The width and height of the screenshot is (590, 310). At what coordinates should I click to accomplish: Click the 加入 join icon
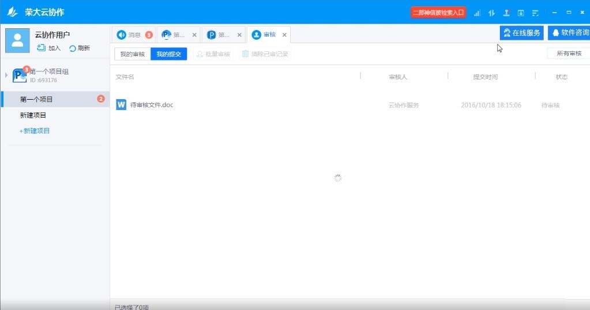tap(41, 48)
